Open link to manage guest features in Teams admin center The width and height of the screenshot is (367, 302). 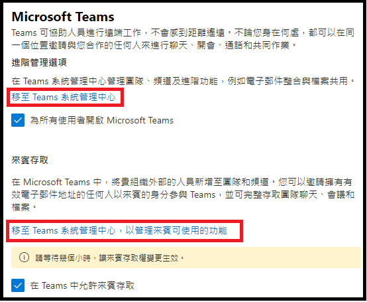click(119, 230)
